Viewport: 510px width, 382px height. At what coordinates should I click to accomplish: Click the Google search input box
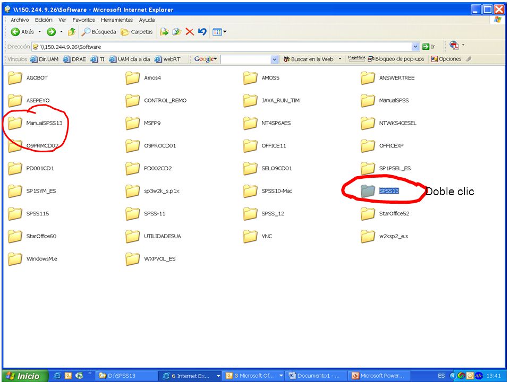coord(245,59)
